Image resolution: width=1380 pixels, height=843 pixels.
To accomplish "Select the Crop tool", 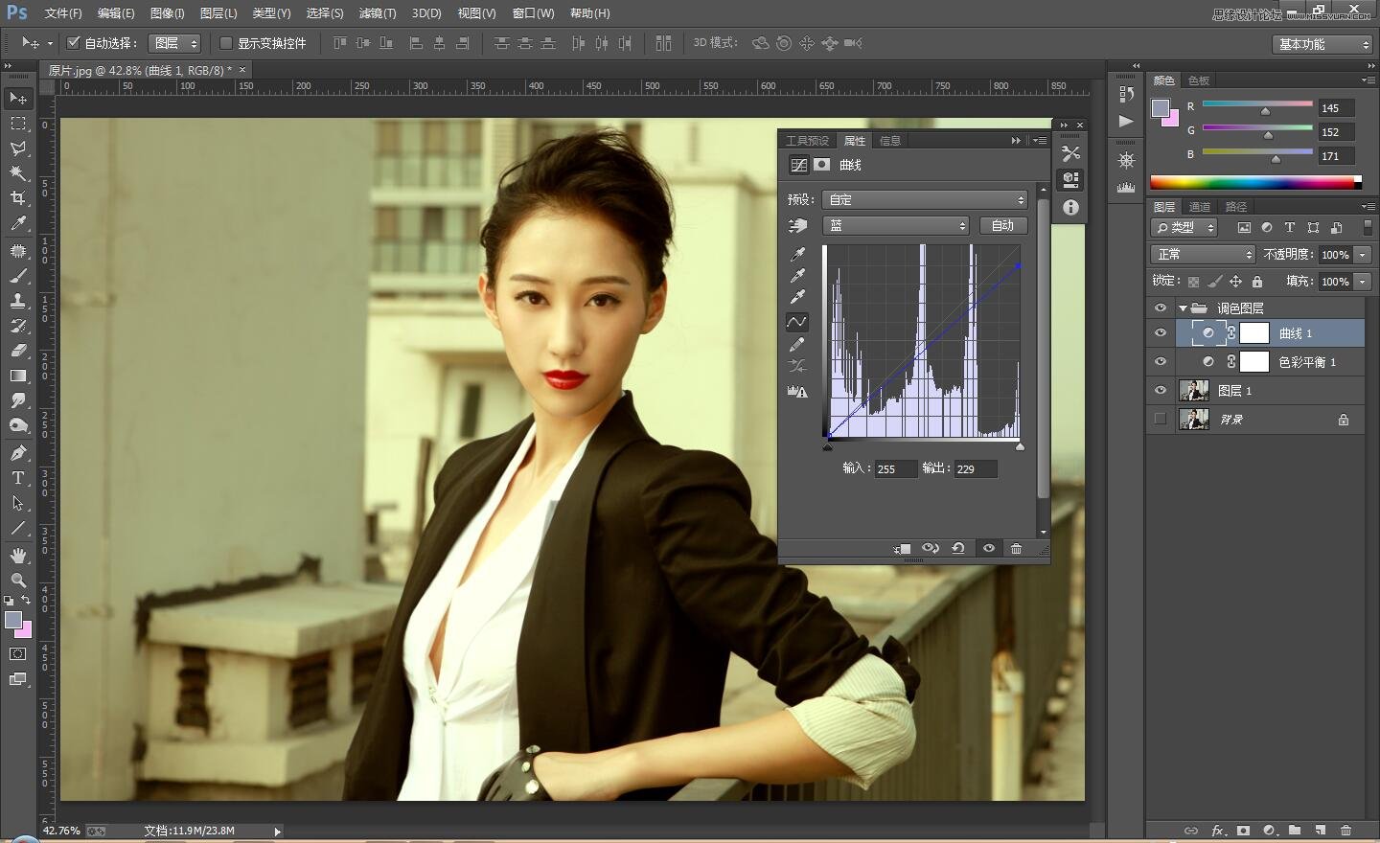I will 18,198.
